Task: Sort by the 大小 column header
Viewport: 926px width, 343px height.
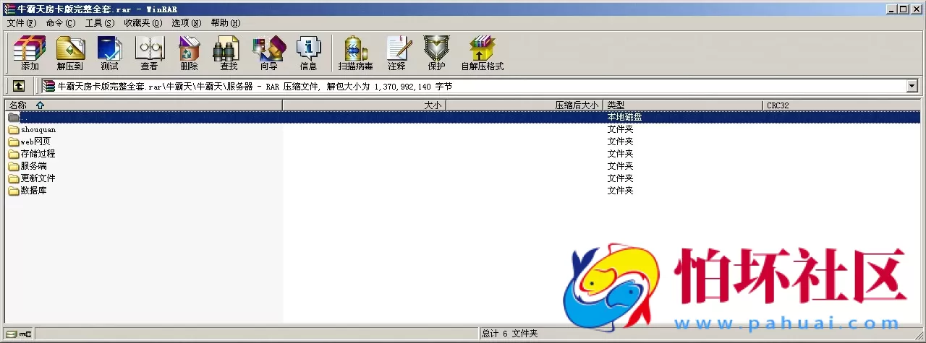Action: (x=364, y=105)
